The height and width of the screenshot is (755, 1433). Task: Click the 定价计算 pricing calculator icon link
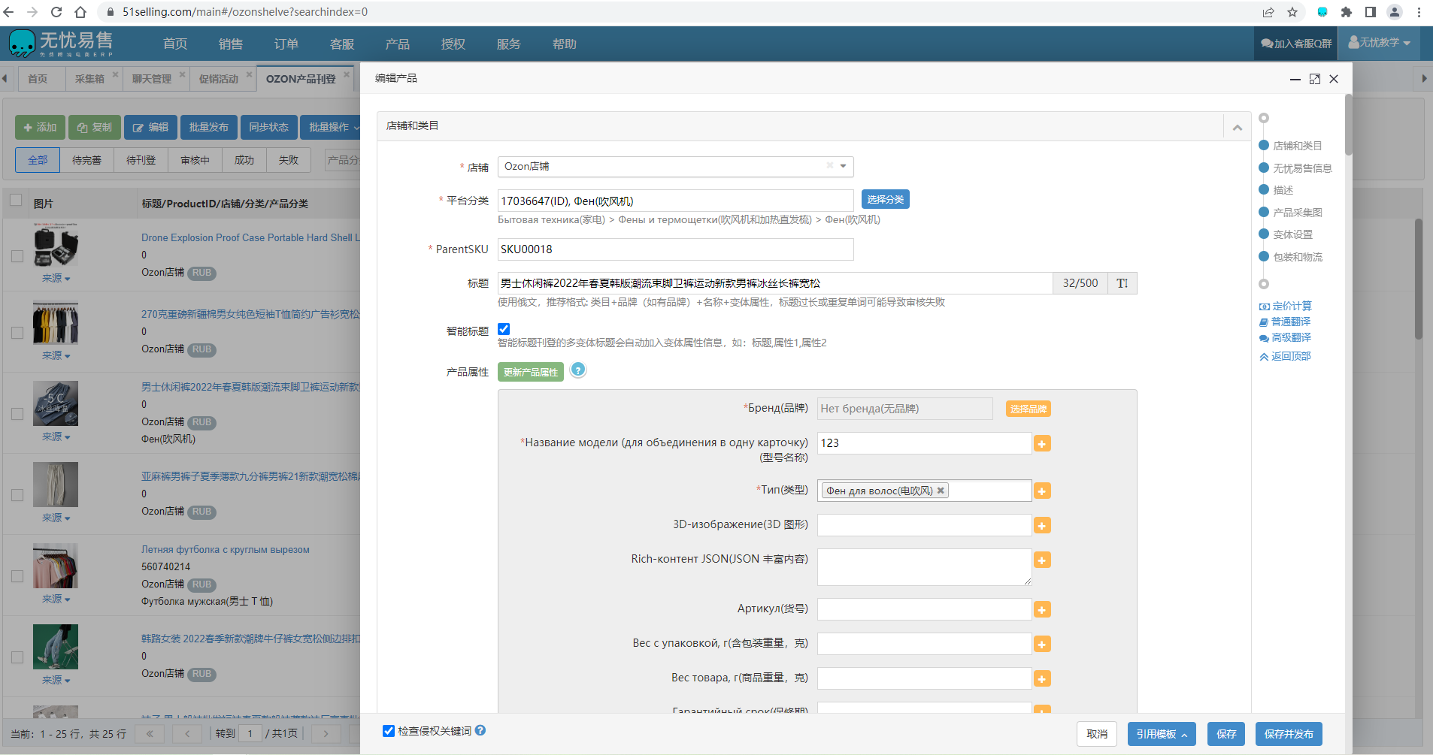click(x=1285, y=306)
